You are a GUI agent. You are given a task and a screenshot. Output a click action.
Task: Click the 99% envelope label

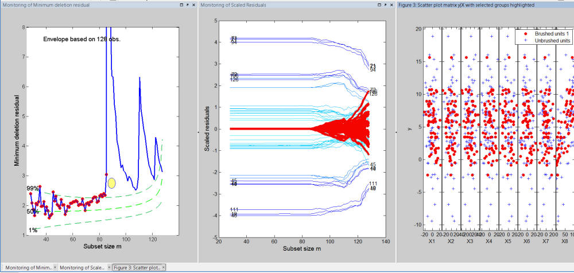click(33, 189)
